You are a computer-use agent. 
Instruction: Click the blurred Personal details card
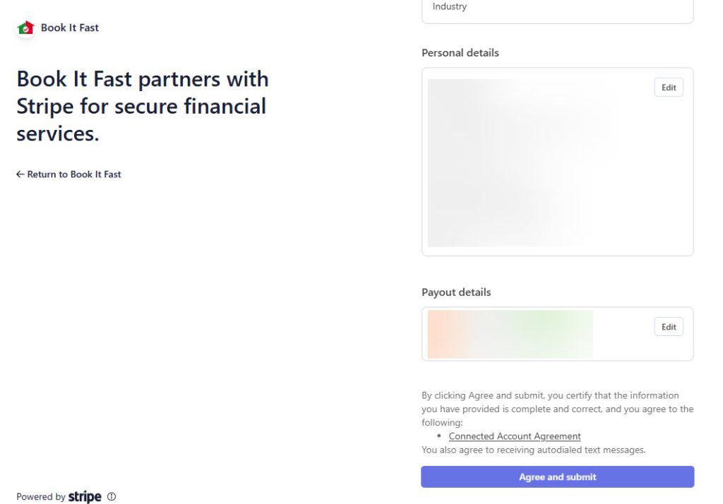[522, 162]
